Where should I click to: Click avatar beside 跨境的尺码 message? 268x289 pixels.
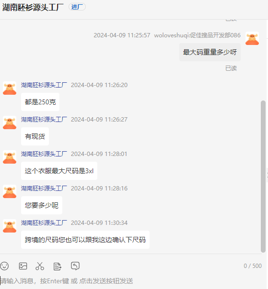pyautogui.click(x=10, y=226)
